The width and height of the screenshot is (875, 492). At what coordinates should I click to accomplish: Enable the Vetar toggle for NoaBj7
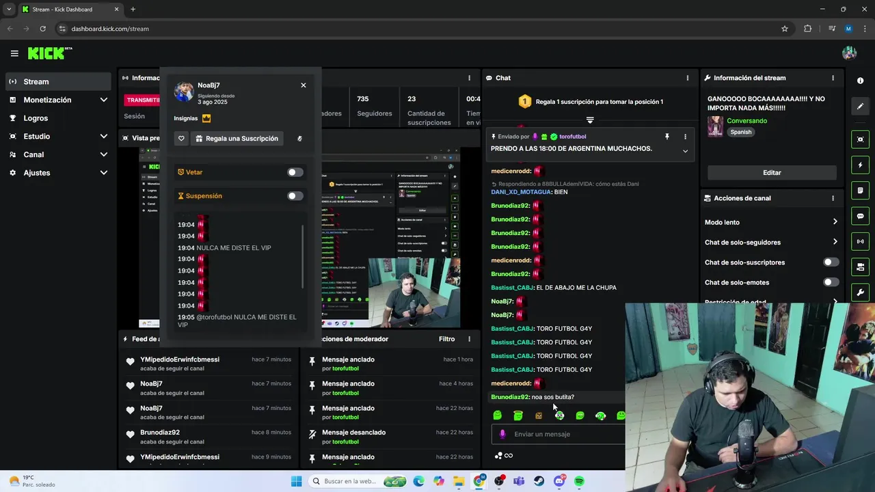[x=295, y=172]
